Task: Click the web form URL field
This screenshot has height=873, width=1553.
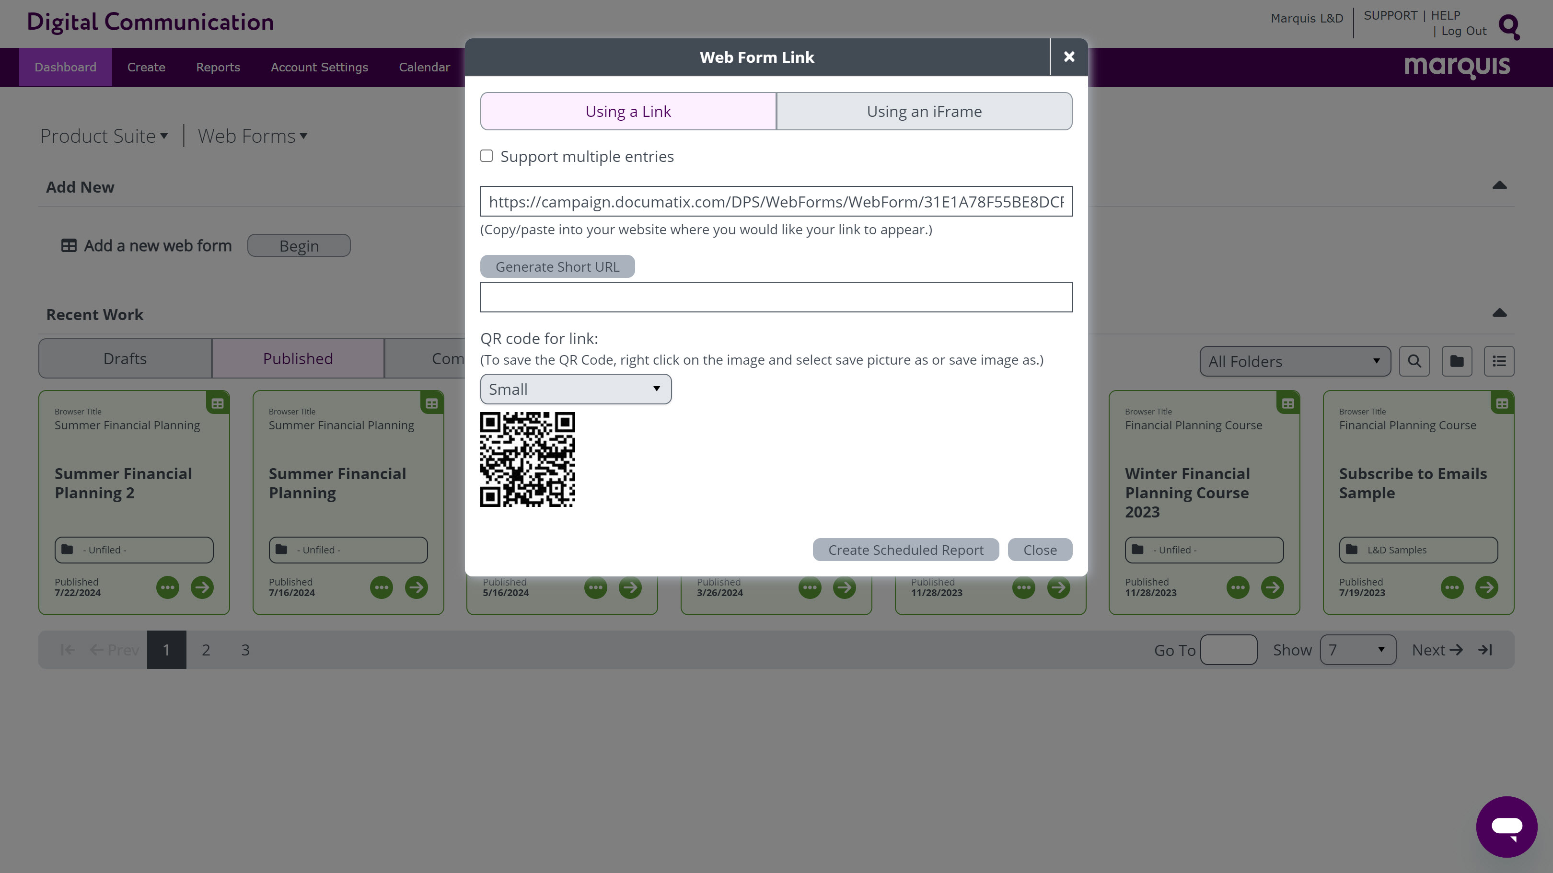Action: click(x=776, y=201)
